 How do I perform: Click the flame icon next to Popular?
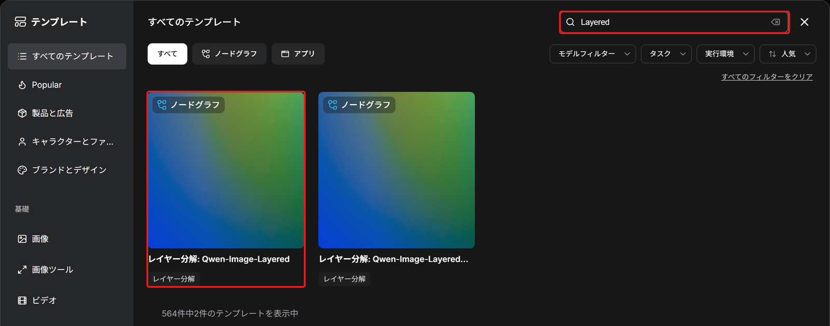(22, 85)
